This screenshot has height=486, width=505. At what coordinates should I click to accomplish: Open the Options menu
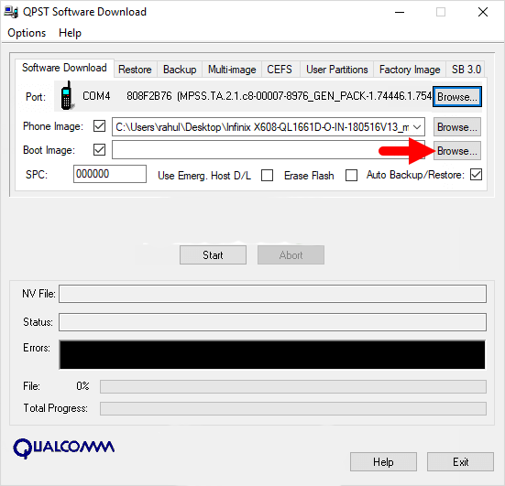27,33
